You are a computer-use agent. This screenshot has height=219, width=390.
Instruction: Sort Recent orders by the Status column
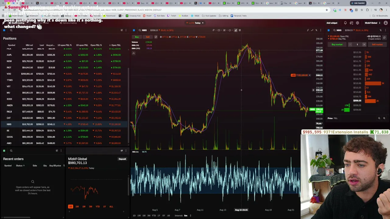click(x=20, y=166)
